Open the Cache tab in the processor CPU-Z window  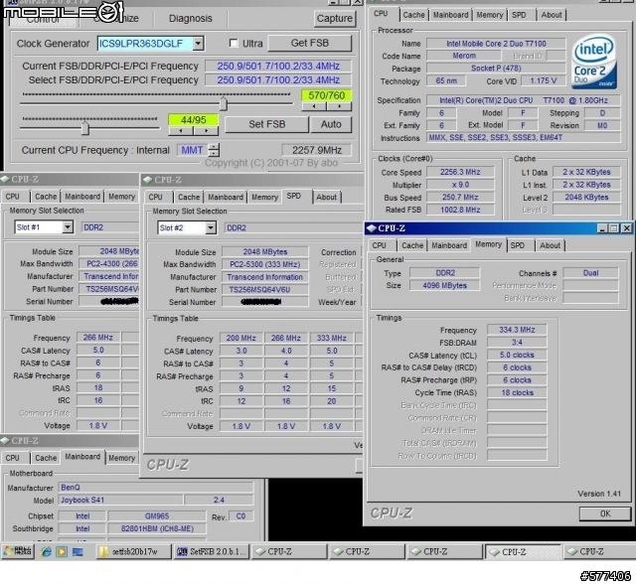click(413, 15)
